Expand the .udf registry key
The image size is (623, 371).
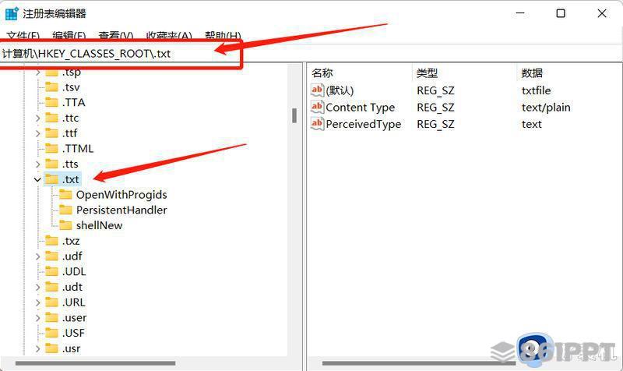pos(37,256)
